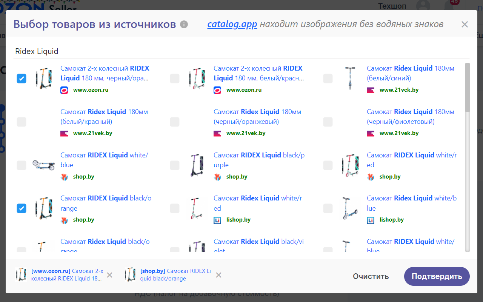Click the lishop.by icon for white/red scooter
The image size is (483, 302).
218,219
